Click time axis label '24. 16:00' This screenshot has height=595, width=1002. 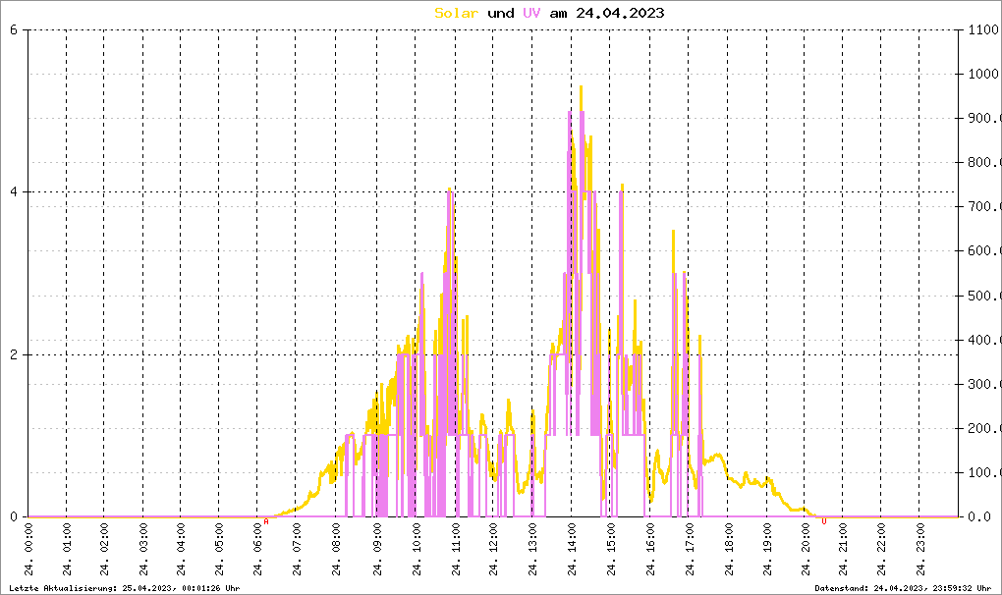click(650, 550)
